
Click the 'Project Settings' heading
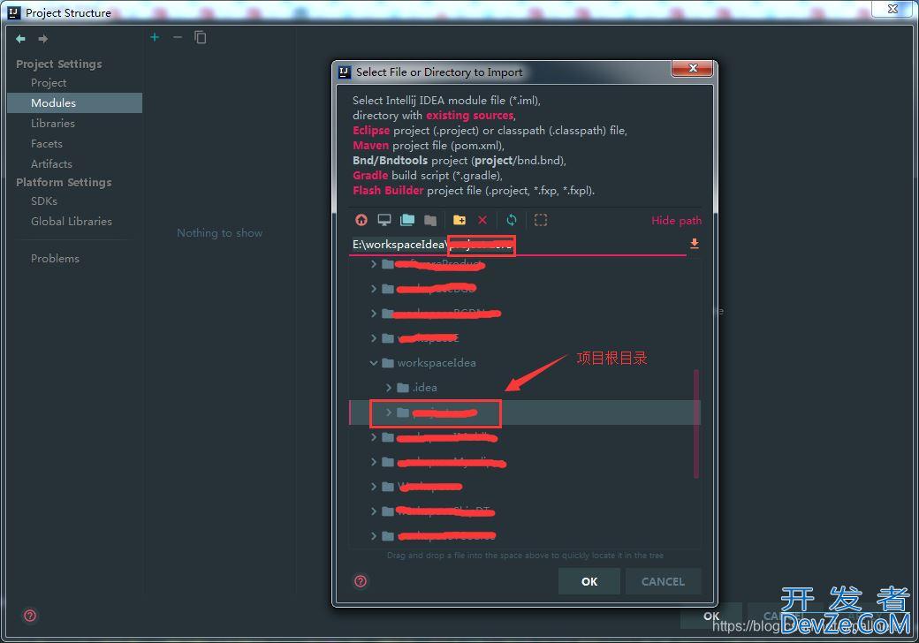click(x=59, y=64)
